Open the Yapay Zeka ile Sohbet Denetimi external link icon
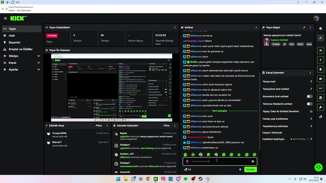 point(311,111)
